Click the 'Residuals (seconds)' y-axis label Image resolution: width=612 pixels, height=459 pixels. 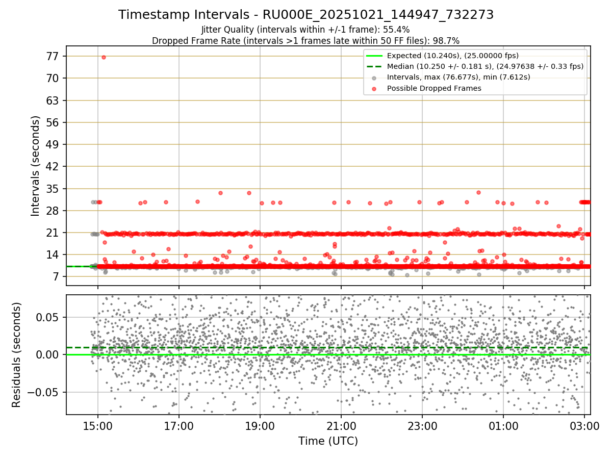click(x=17, y=354)
